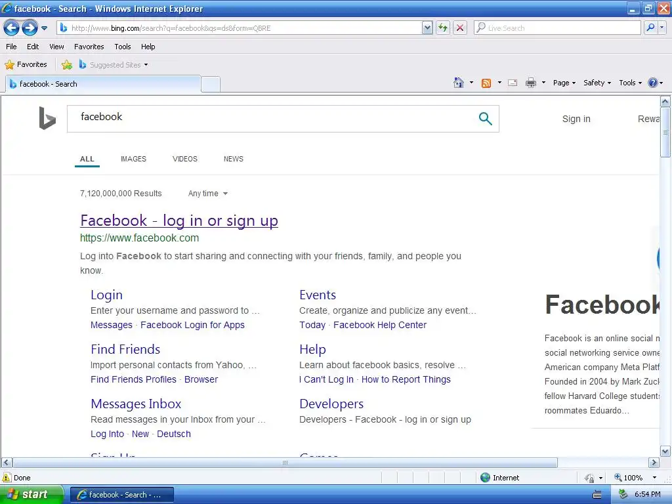
Task: Switch to the IMAGES results tab
Action: click(133, 159)
